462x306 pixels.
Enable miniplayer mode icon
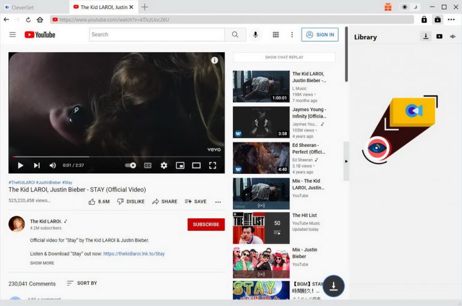click(x=180, y=166)
